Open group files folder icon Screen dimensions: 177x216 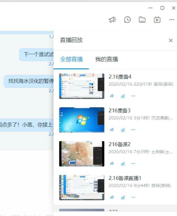[142, 20]
